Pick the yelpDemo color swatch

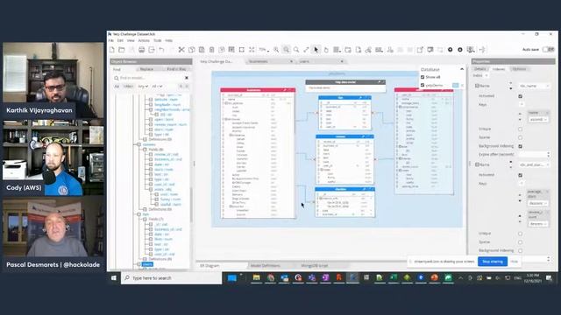[456, 86]
